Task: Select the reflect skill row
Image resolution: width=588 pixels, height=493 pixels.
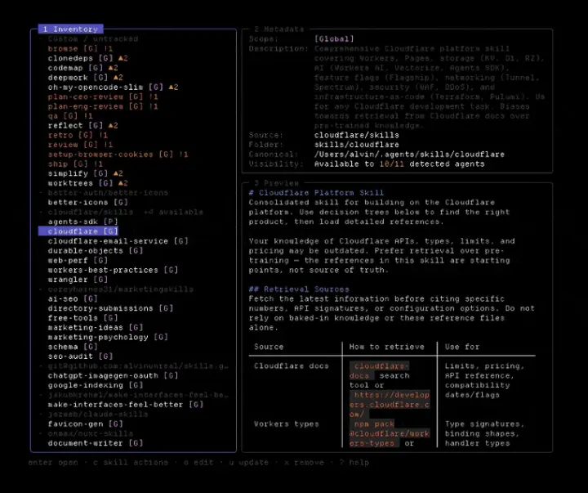Action: [82, 126]
